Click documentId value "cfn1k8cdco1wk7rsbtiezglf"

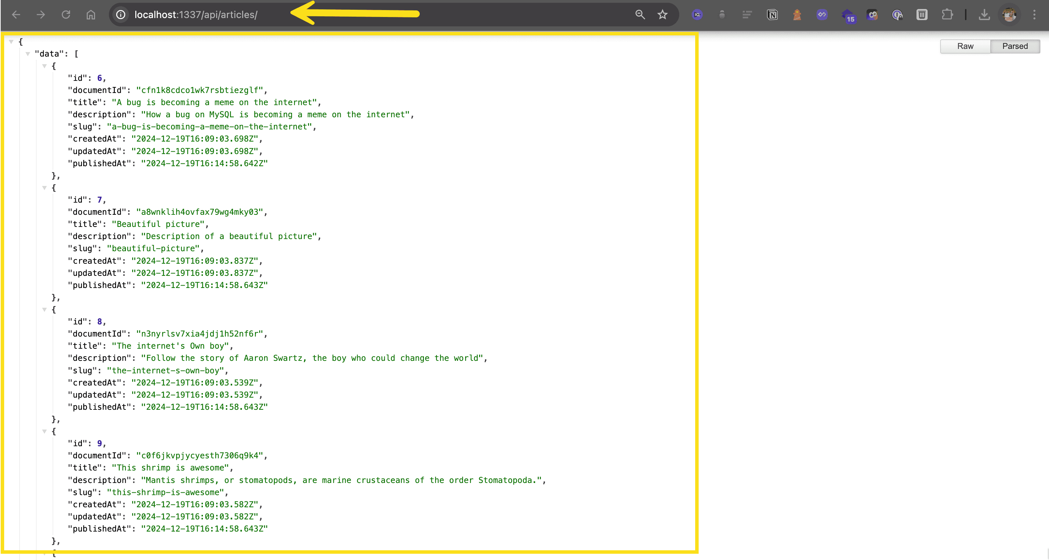coord(199,90)
